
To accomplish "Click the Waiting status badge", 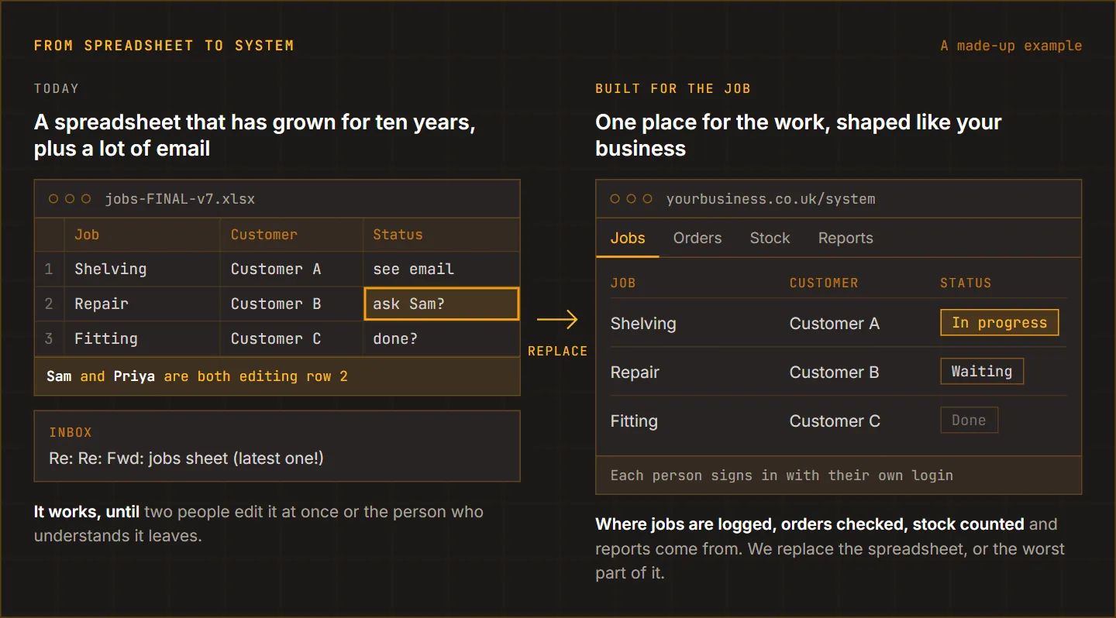I will 982,372.
